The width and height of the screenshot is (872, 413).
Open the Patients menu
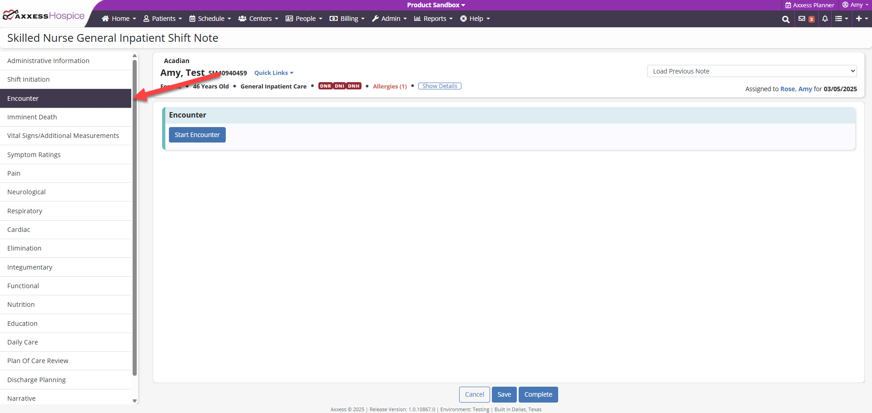pos(163,19)
